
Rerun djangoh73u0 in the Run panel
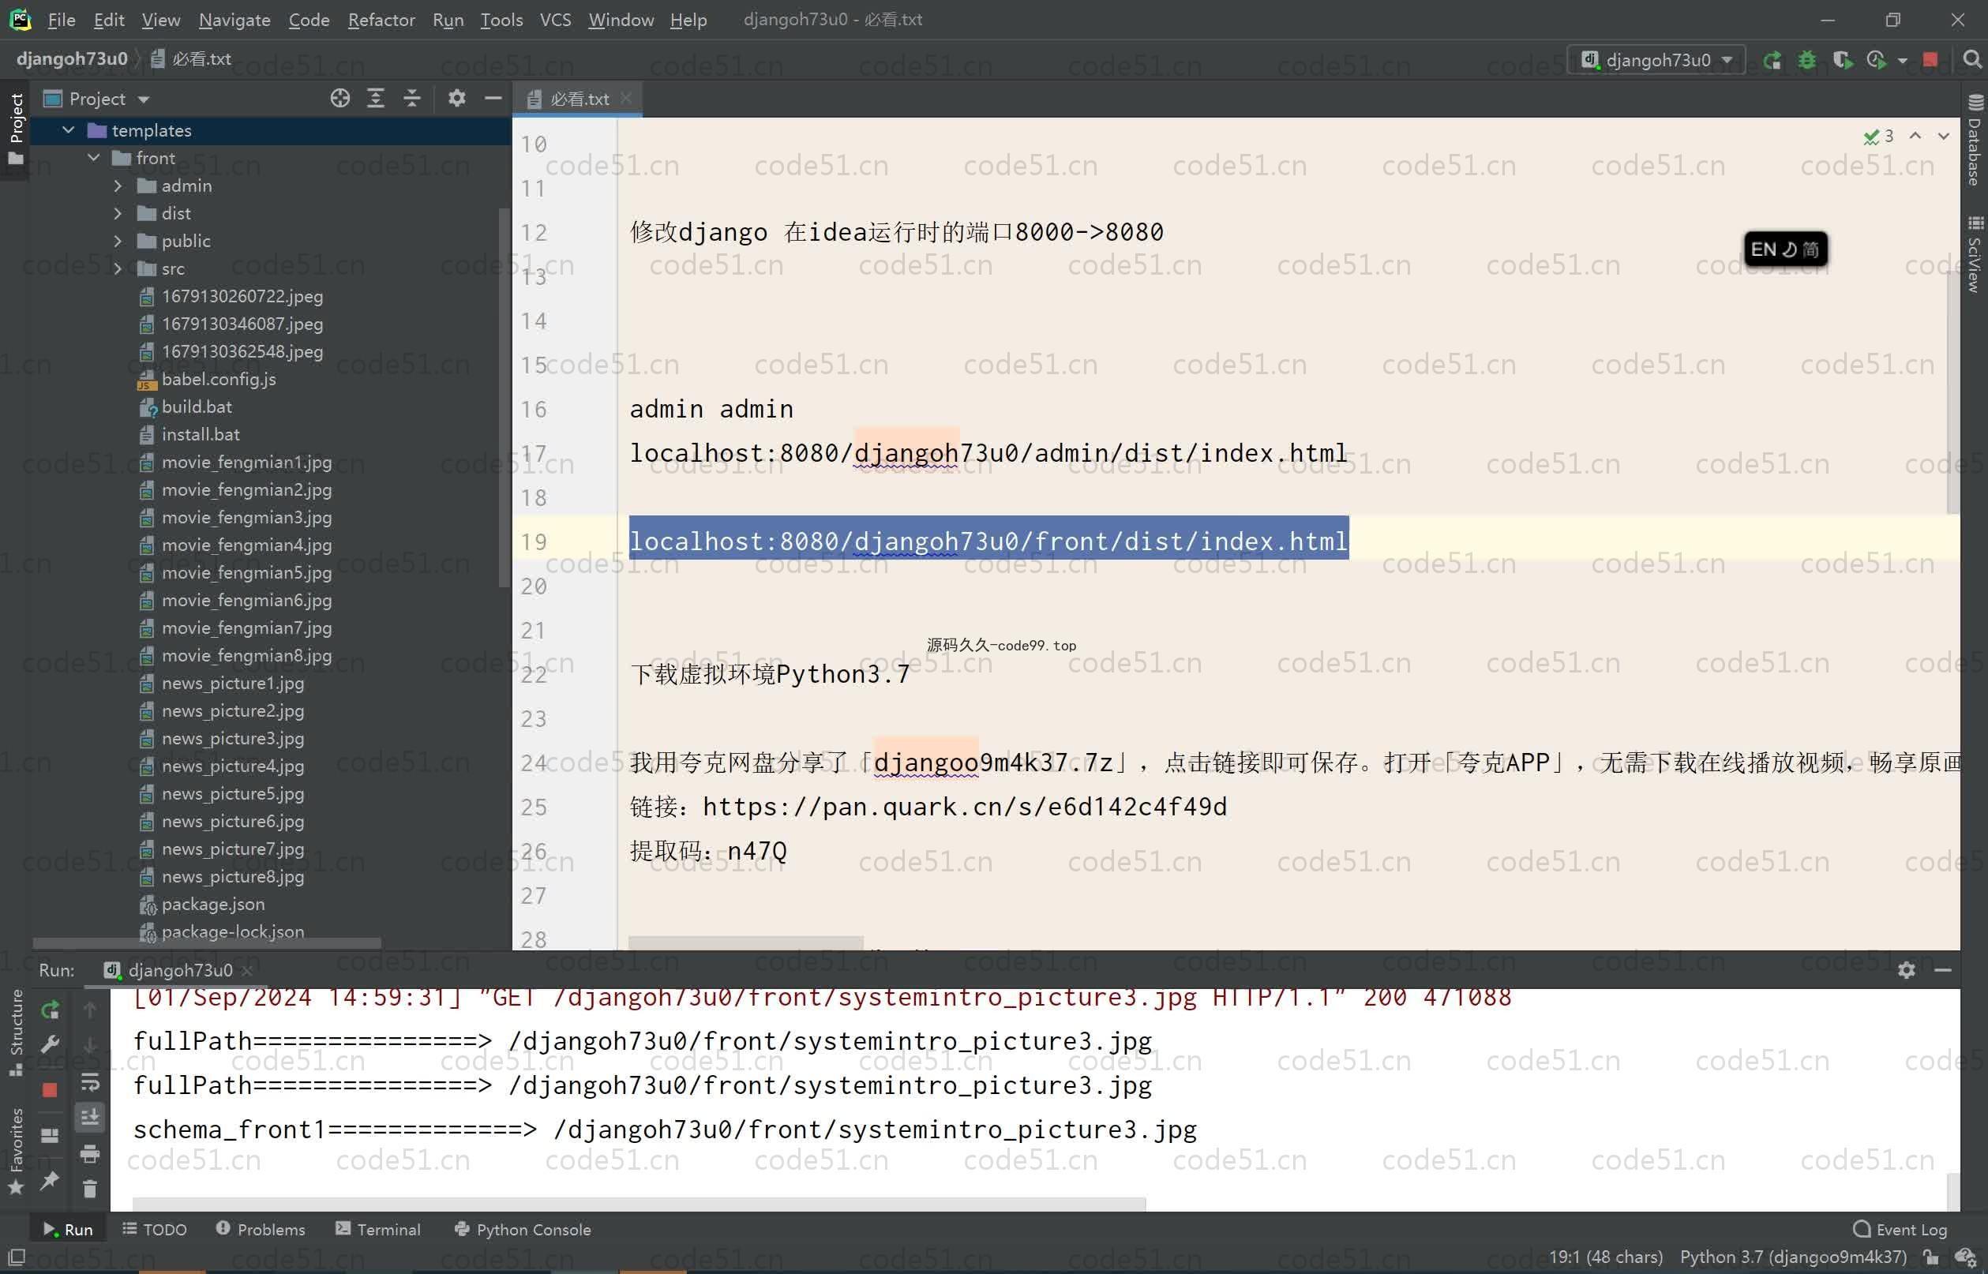pos(50,1010)
